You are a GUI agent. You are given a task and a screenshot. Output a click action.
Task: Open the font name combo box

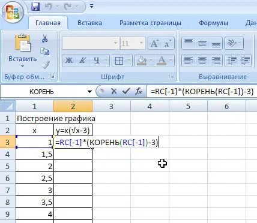point(91,43)
